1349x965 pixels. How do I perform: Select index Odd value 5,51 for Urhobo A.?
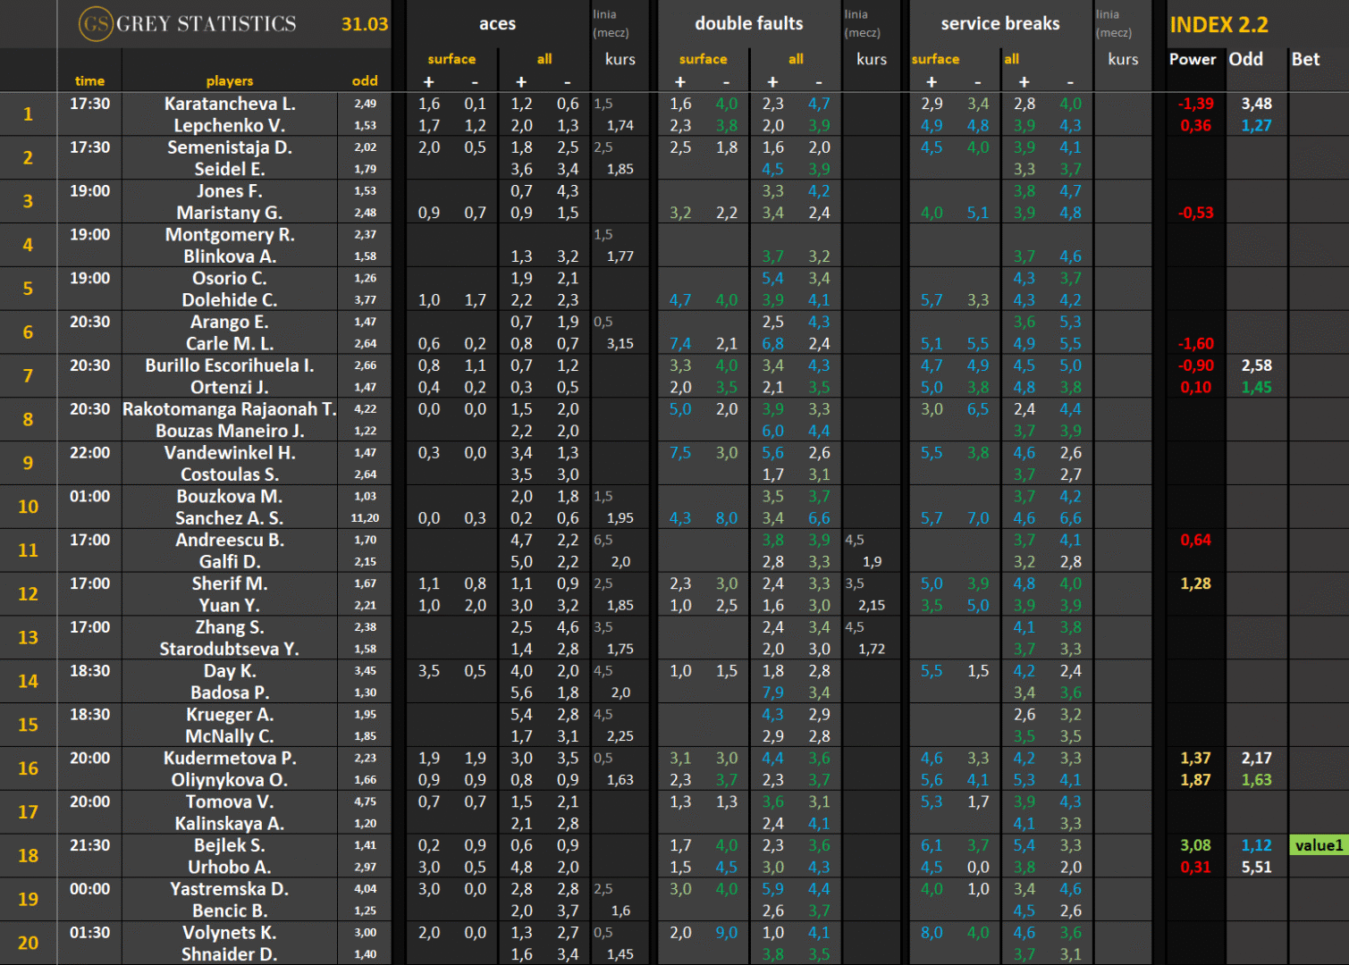tap(1256, 867)
